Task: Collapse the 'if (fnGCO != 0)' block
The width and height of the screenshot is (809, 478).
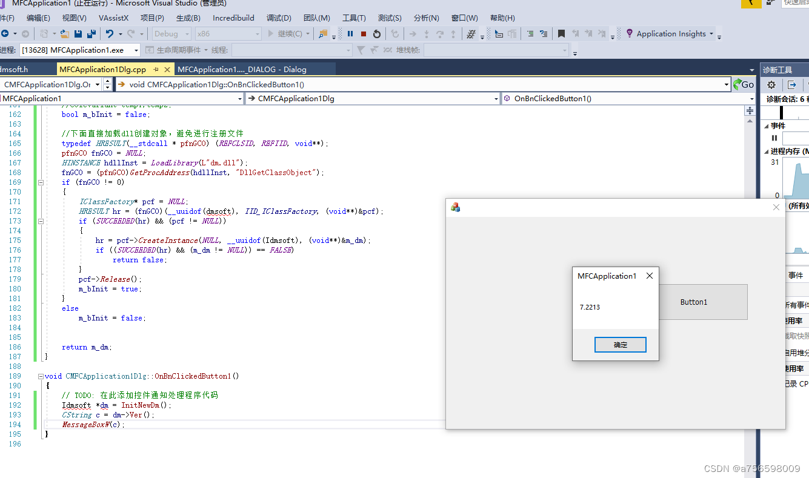Action: (x=41, y=182)
